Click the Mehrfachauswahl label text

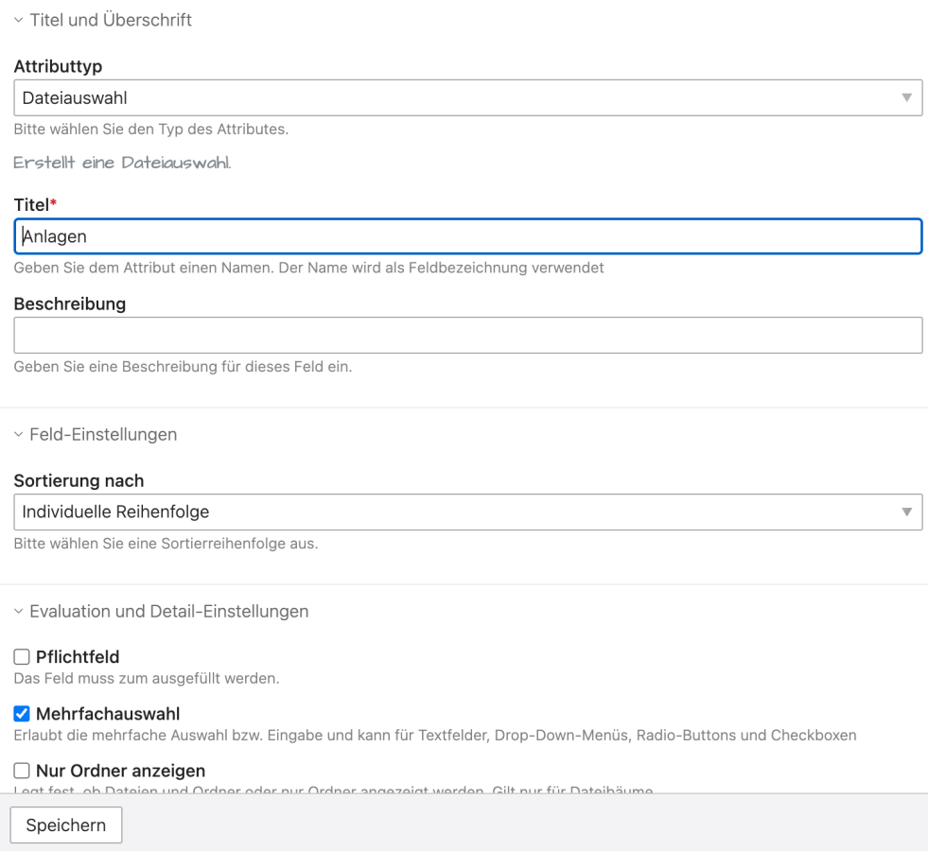click(x=108, y=714)
